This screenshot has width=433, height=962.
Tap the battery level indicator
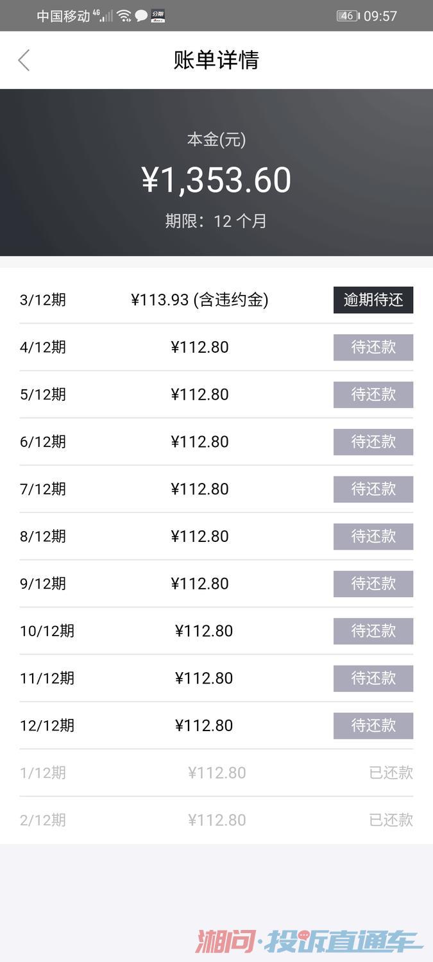click(x=347, y=16)
